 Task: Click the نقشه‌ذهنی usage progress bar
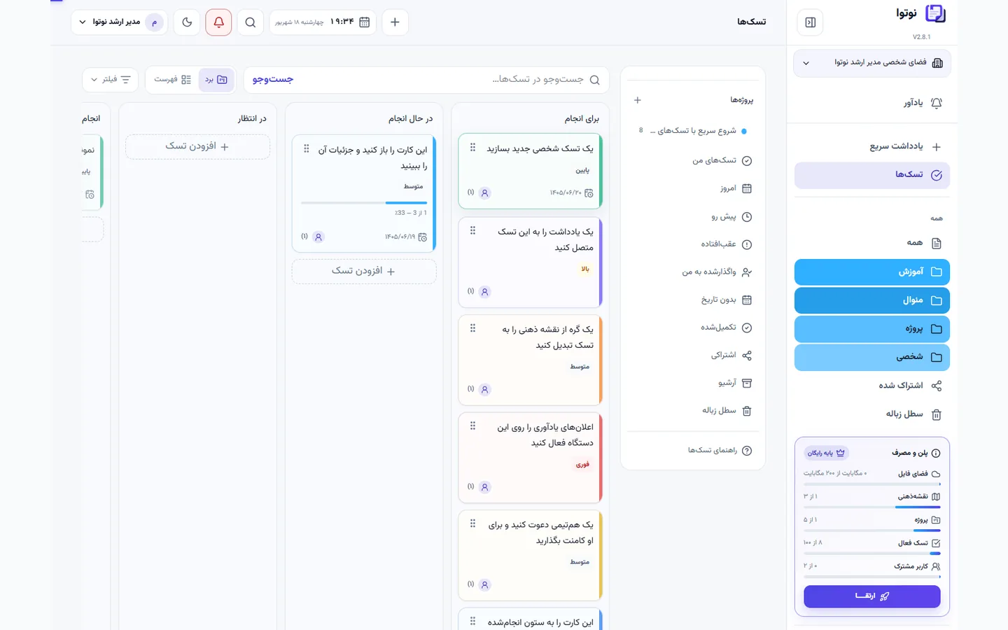click(872, 507)
